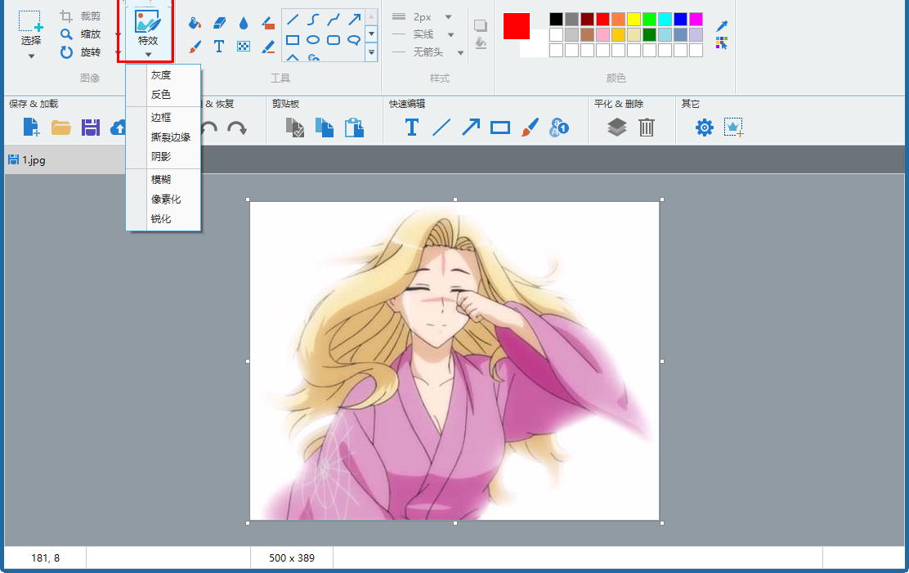Select the pixelate checkerboard tool
Screen dimensions: 909x573
(244, 47)
